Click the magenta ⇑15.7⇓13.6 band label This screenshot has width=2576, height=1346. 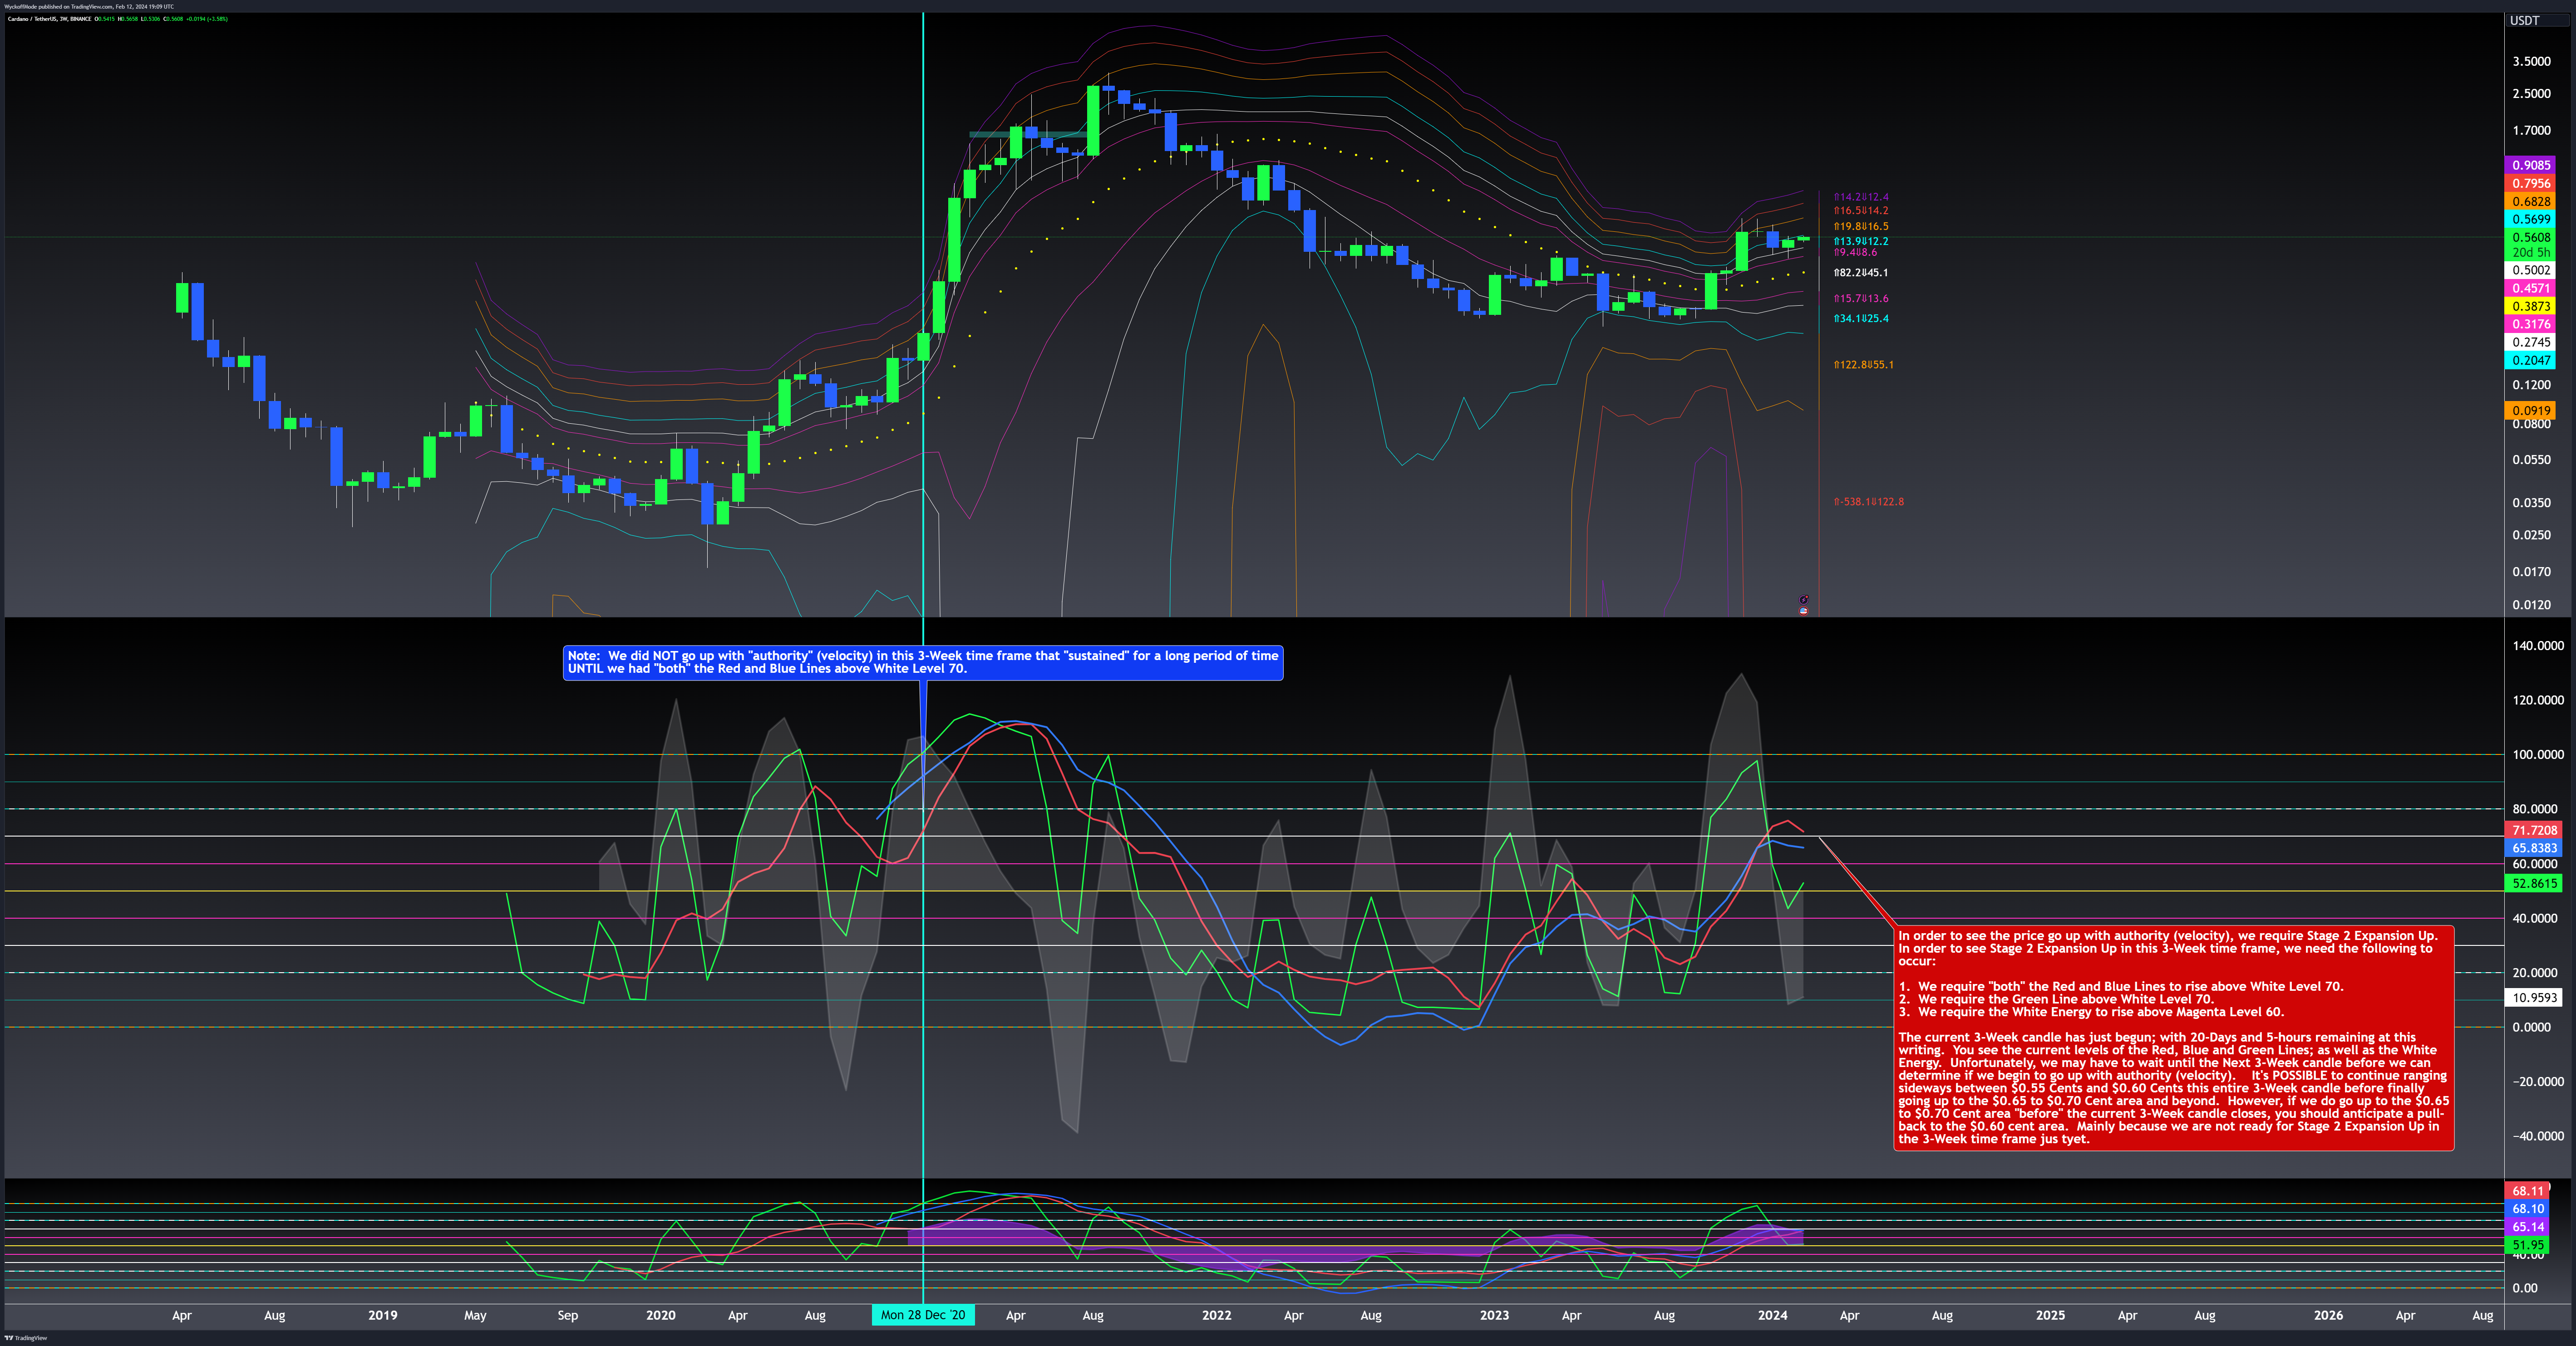(1861, 299)
